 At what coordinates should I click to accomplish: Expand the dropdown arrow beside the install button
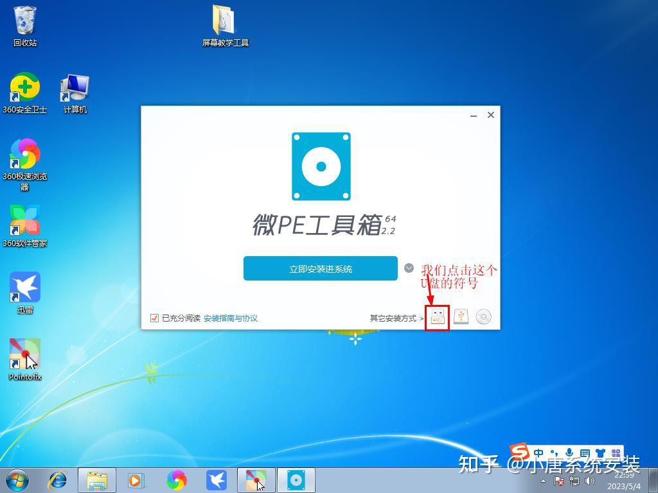click(409, 268)
